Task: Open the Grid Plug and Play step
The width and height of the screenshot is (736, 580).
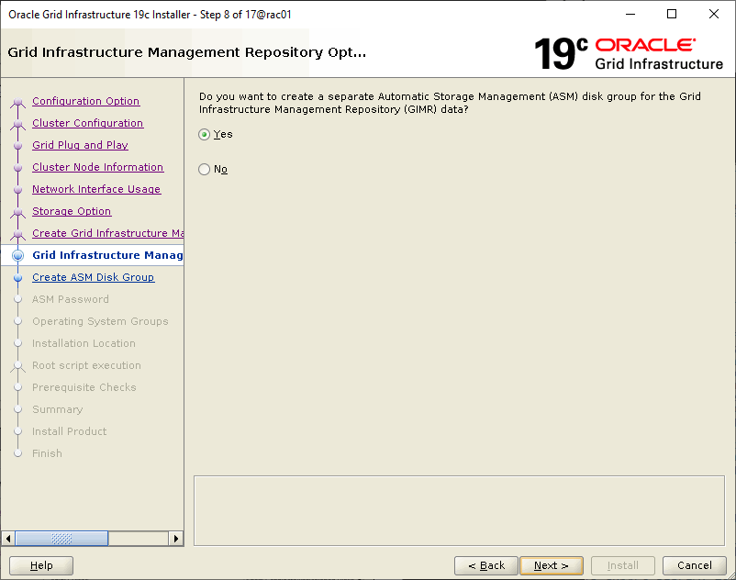Action: pos(80,145)
